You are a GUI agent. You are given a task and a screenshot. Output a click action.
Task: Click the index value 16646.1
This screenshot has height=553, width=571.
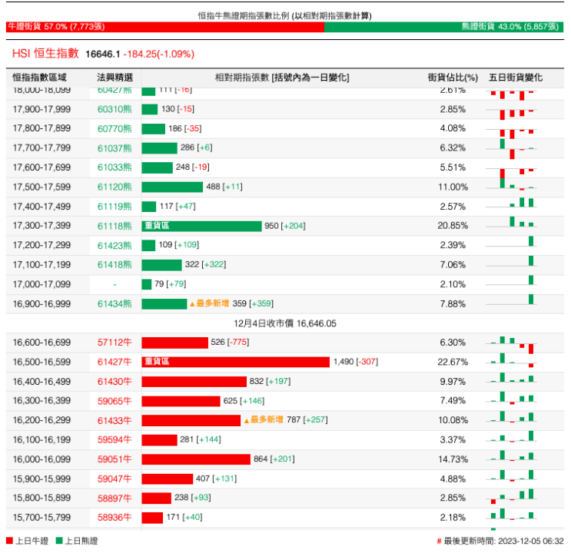[103, 55]
